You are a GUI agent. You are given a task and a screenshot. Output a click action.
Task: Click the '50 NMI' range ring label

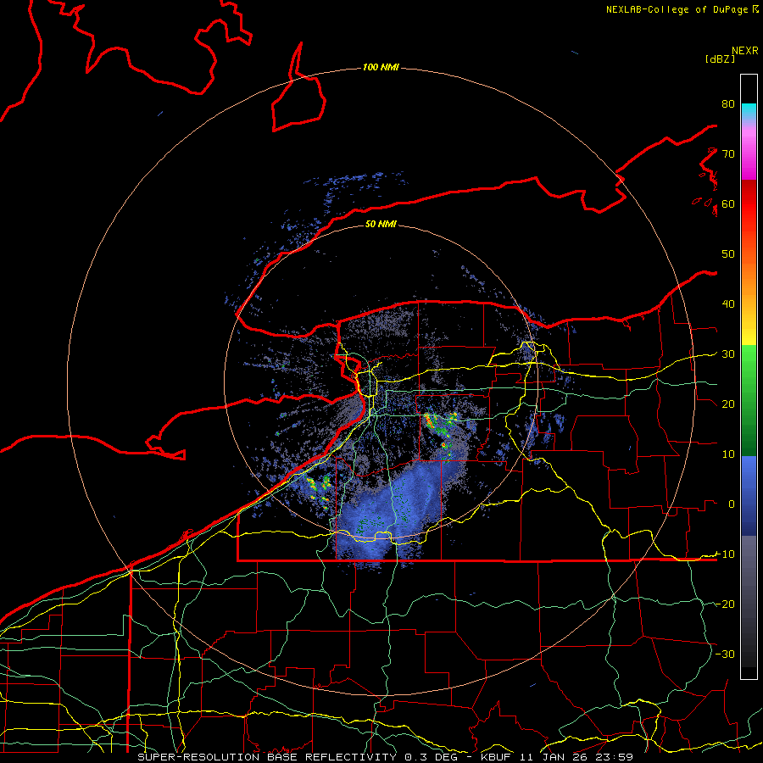[x=381, y=225]
